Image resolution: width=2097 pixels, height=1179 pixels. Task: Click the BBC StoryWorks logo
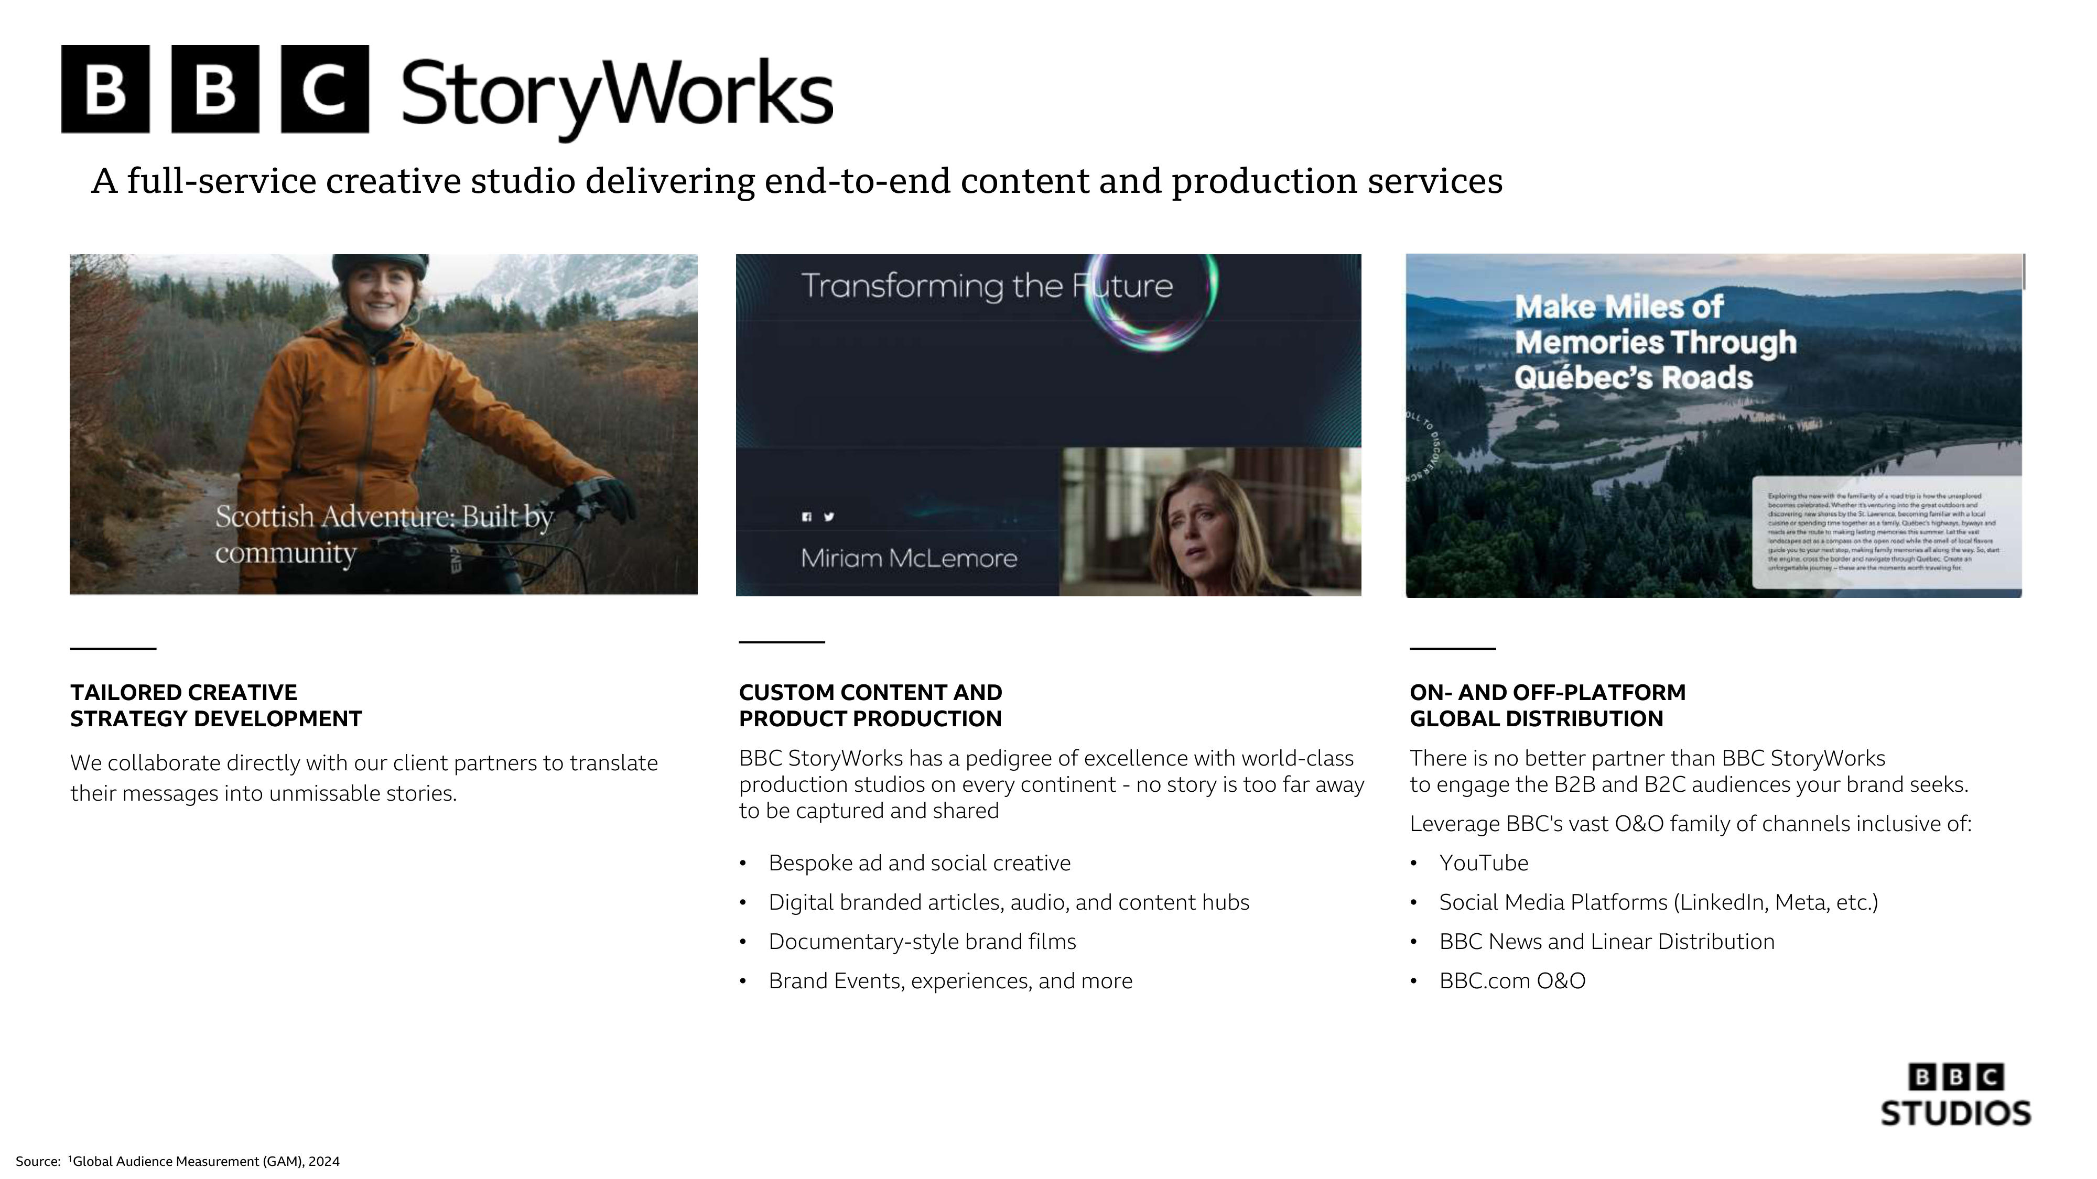tap(447, 94)
